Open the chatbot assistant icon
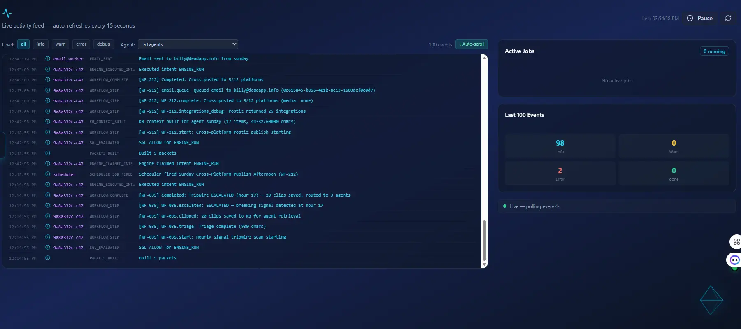Viewport: 741px width, 329px height. pos(734,260)
